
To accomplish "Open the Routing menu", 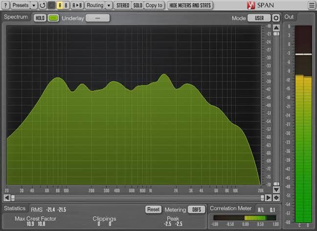I will point(95,5).
